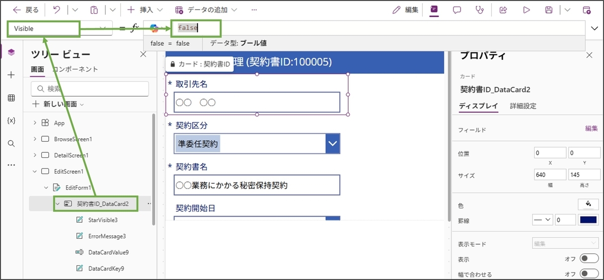
Task: Click the 取引先名 text input on canvas
Action: (x=257, y=102)
